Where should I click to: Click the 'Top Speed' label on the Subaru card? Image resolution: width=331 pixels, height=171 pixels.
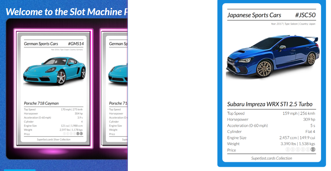pyautogui.click(x=236, y=113)
